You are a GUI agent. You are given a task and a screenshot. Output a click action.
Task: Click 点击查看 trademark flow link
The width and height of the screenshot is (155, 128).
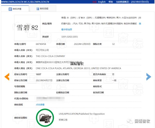(x=40, y=105)
